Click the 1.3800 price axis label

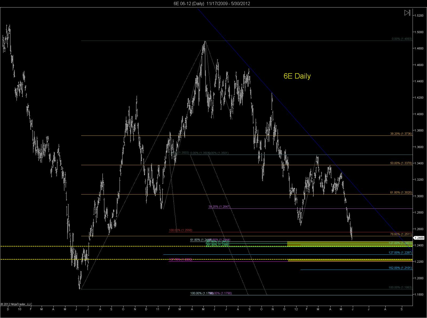[x=419, y=130]
